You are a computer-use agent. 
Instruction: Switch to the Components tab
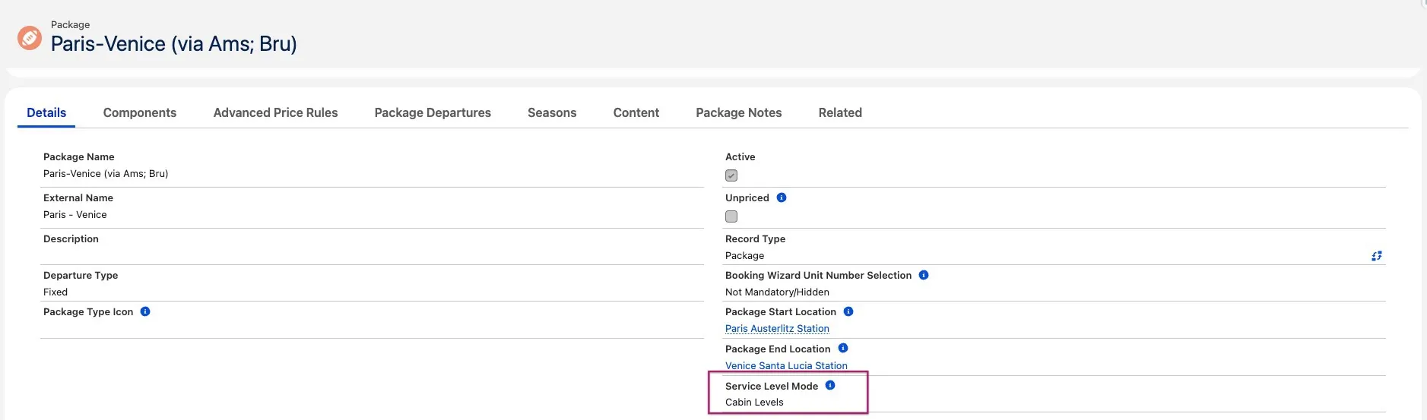pyautogui.click(x=140, y=112)
